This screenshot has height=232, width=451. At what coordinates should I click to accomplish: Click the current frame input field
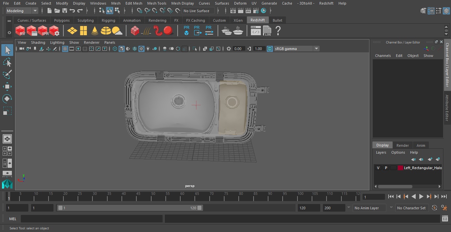point(373,197)
